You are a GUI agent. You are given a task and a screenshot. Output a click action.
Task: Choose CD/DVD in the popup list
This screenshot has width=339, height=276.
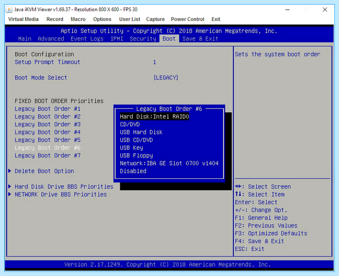click(x=130, y=124)
